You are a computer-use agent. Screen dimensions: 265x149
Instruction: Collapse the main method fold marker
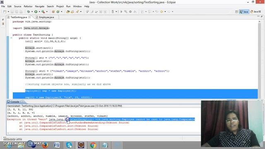(x=11, y=38)
